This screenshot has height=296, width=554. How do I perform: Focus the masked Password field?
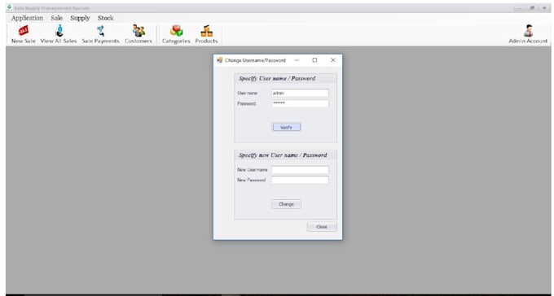pos(300,103)
